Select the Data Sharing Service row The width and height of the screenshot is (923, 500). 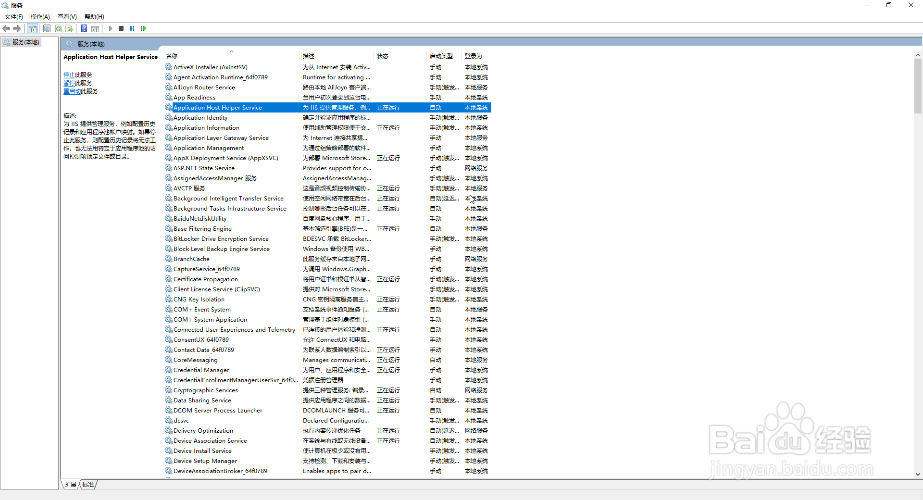[x=327, y=400]
